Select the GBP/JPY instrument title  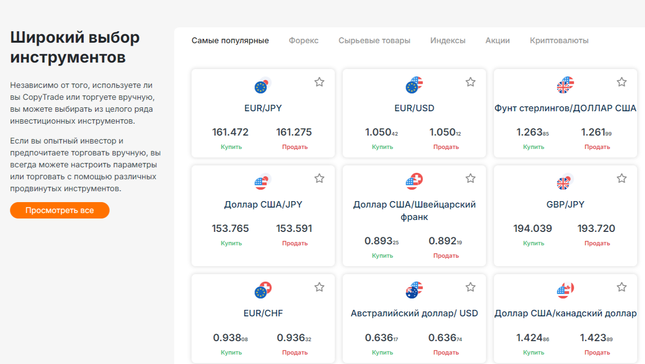565,205
